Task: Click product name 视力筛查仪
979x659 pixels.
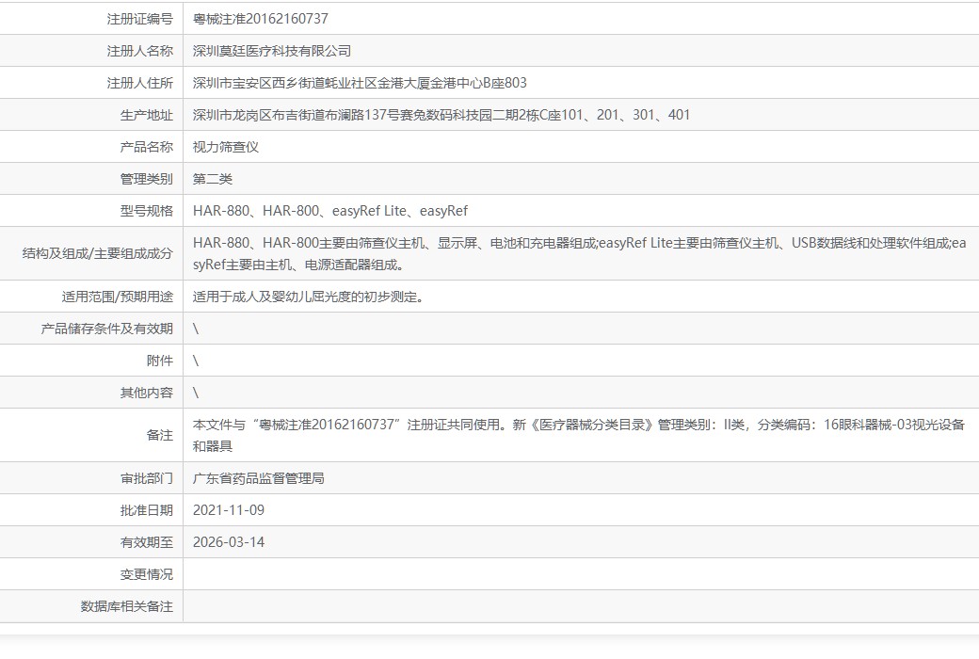Action: click(x=225, y=148)
